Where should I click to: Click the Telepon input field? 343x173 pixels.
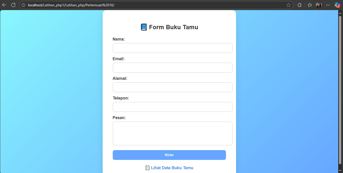pos(172,107)
